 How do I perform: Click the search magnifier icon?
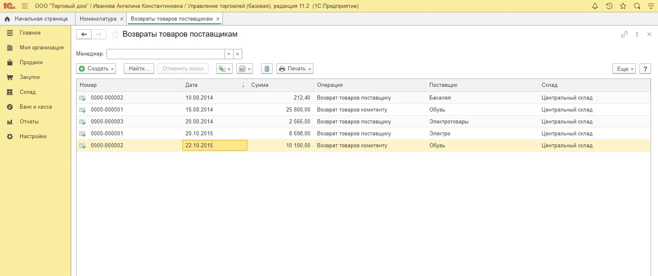(637, 6)
